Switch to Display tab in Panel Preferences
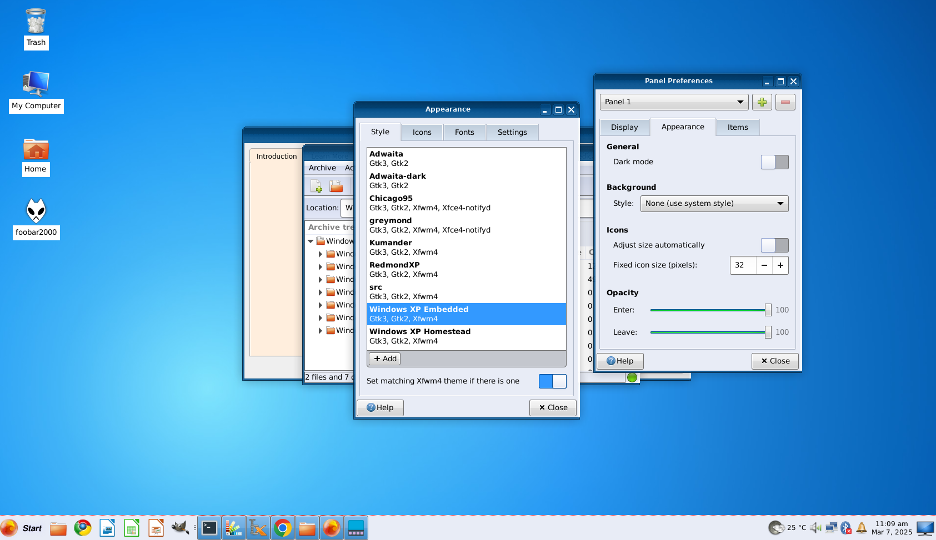936x540 pixels. [x=624, y=128]
